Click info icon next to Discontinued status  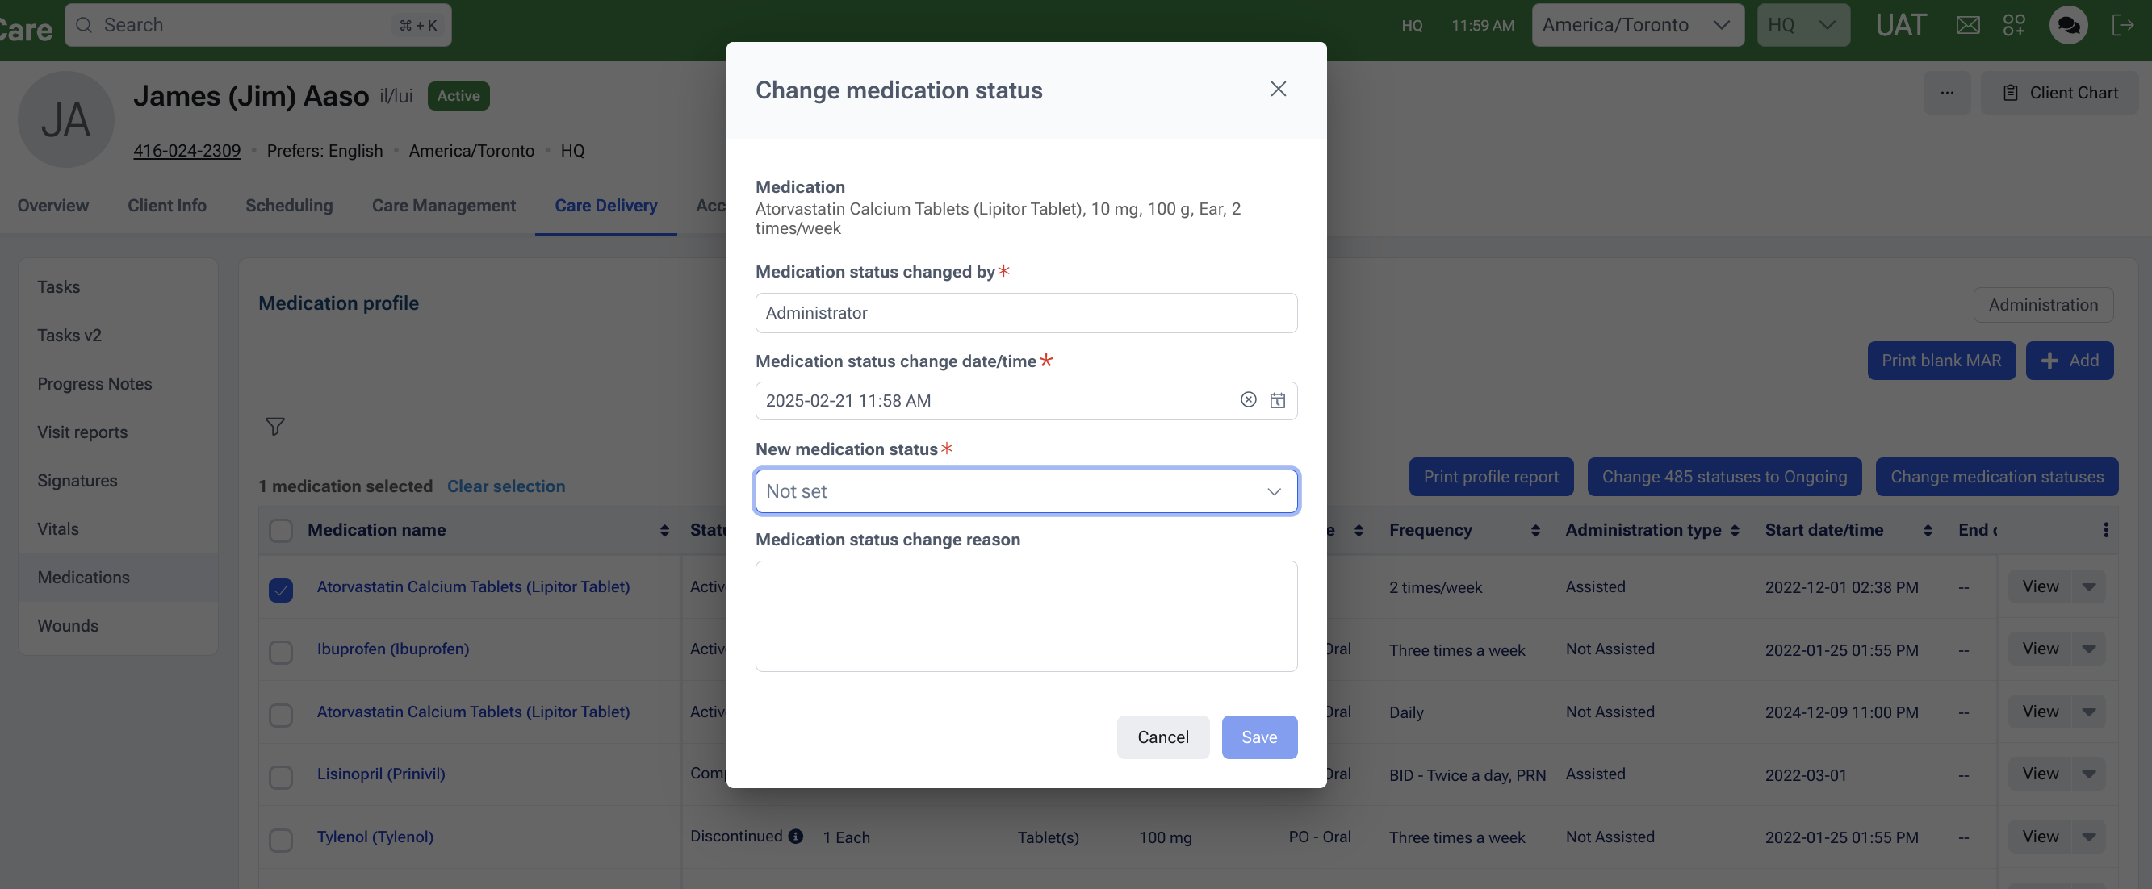795,836
